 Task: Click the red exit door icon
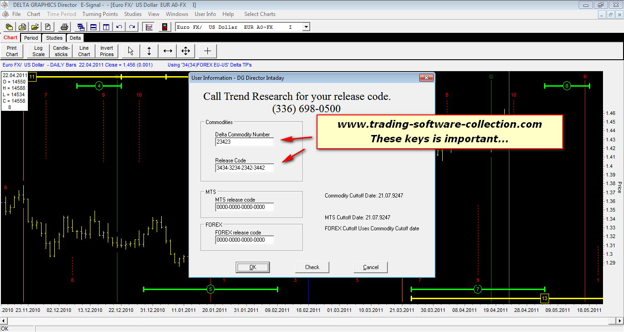164,27
